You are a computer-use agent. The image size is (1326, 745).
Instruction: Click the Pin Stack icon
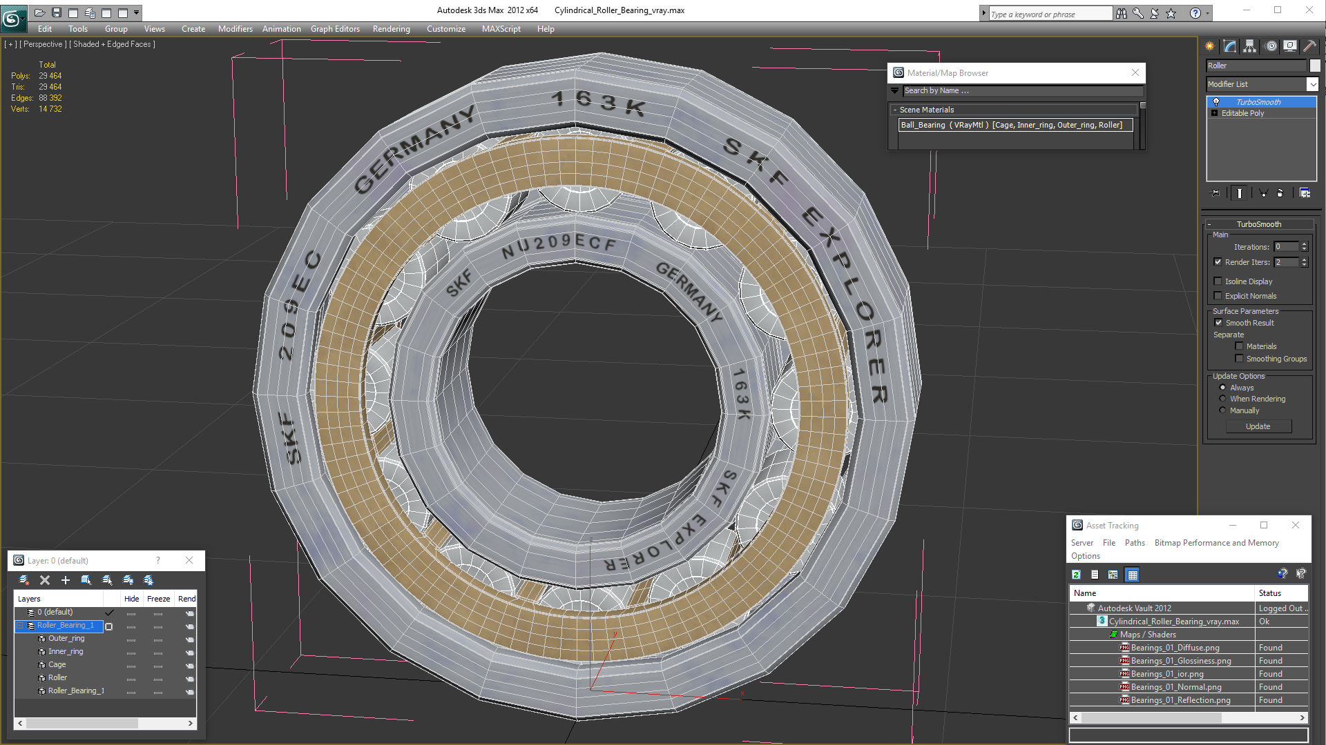[1215, 193]
